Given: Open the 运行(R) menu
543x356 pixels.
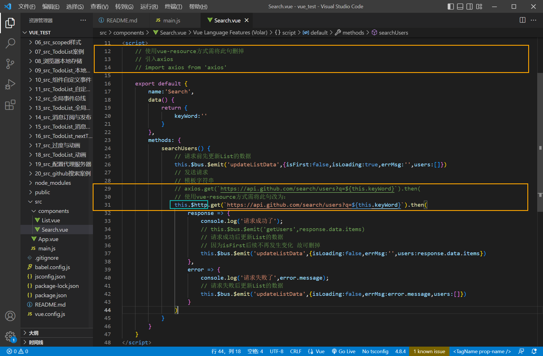Looking at the screenshot, I should (x=149, y=6).
